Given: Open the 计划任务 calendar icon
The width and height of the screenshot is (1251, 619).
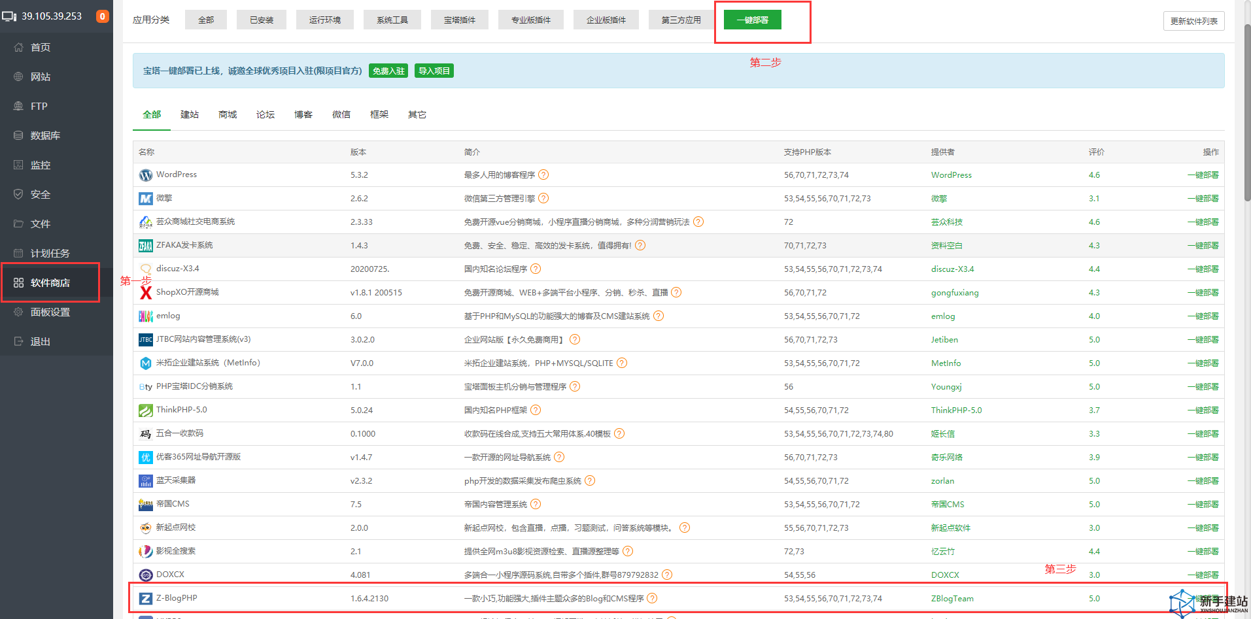Looking at the screenshot, I should [x=18, y=253].
